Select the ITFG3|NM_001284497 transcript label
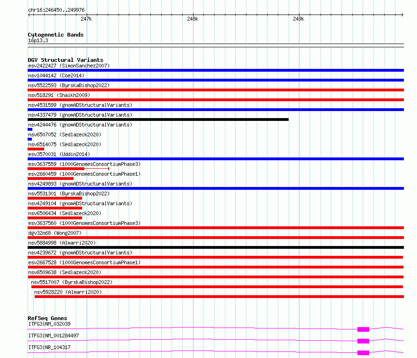The width and height of the screenshot is (417, 358). tap(54, 336)
